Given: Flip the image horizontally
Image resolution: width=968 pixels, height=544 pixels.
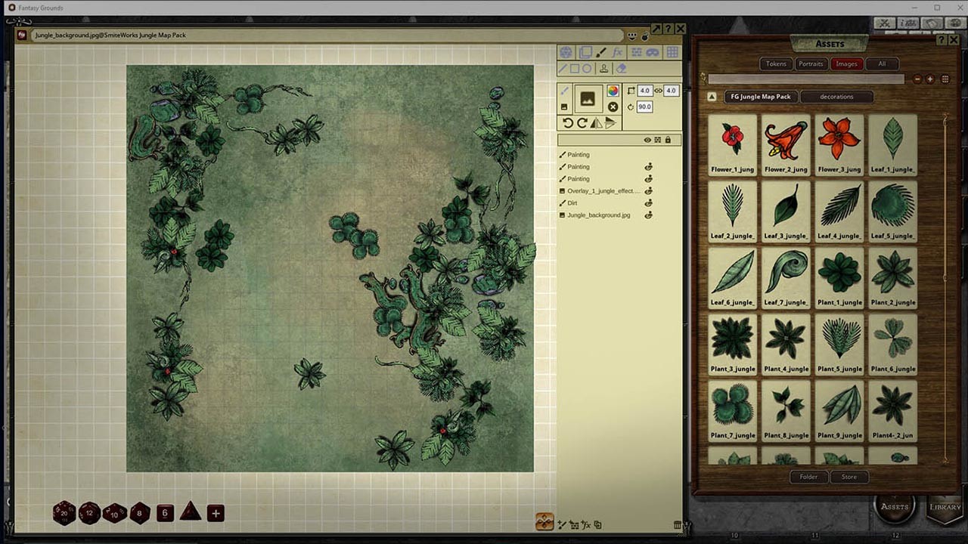Looking at the screenshot, I should (596, 123).
